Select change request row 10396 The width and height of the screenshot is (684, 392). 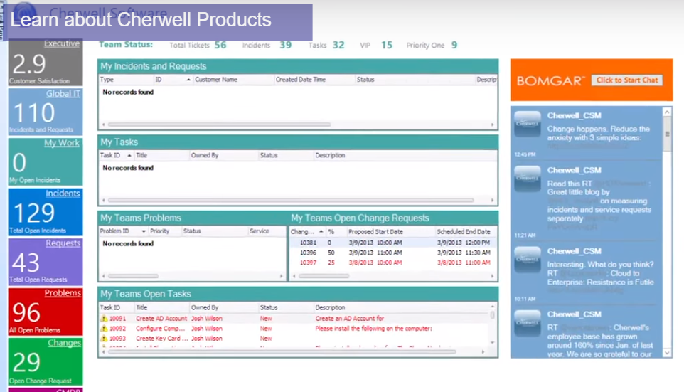[x=392, y=253]
